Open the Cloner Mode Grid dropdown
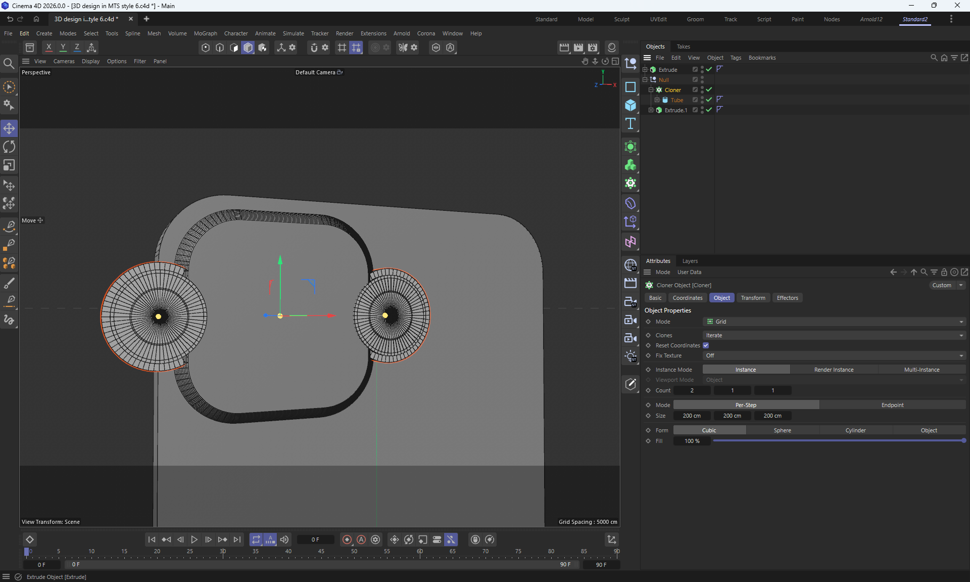The image size is (970, 582). 834,322
